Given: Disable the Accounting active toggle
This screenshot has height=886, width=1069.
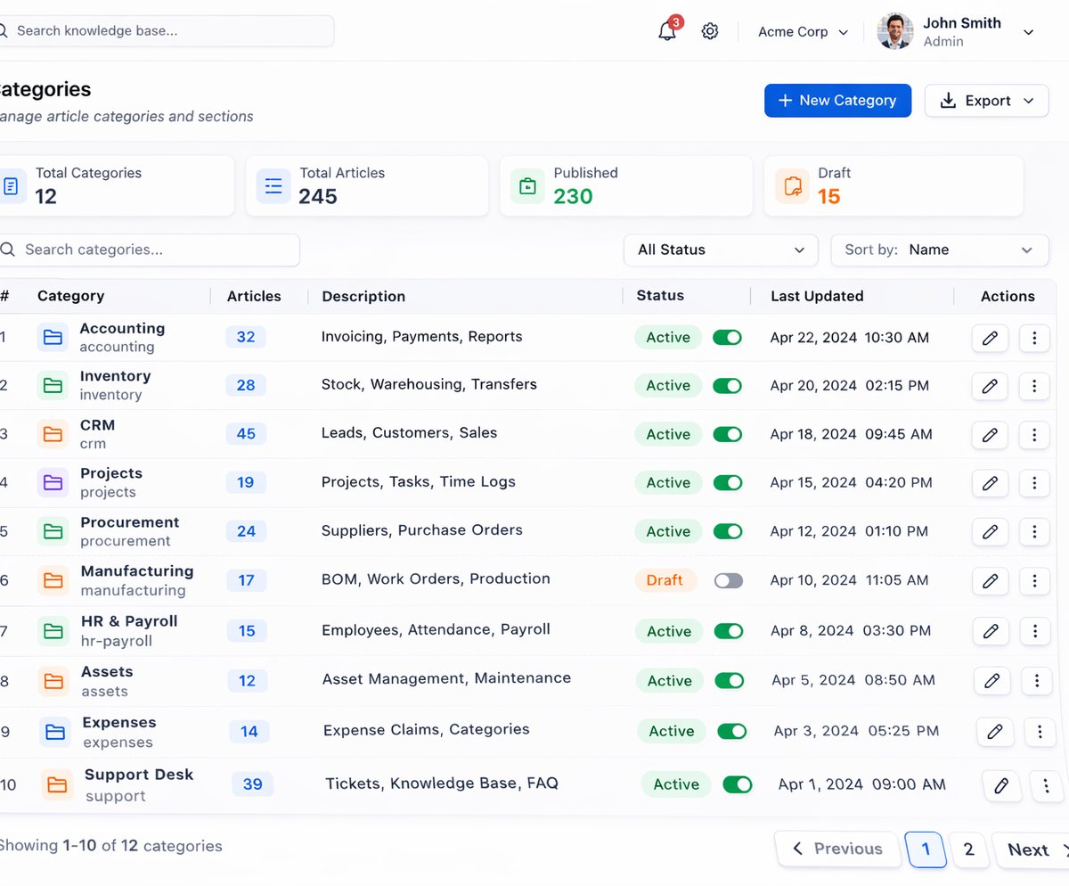Looking at the screenshot, I should coord(727,337).
